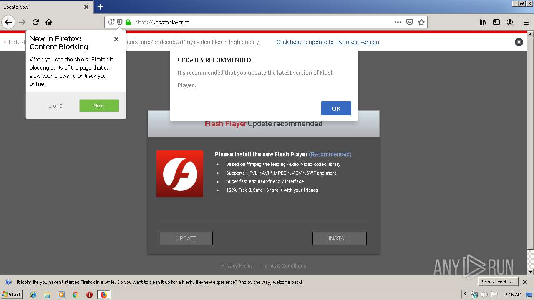Image resolution: width=534 pixels, height=300 pixels.
Task: Open the Privacy Policy link
Action: pos(237,265)
